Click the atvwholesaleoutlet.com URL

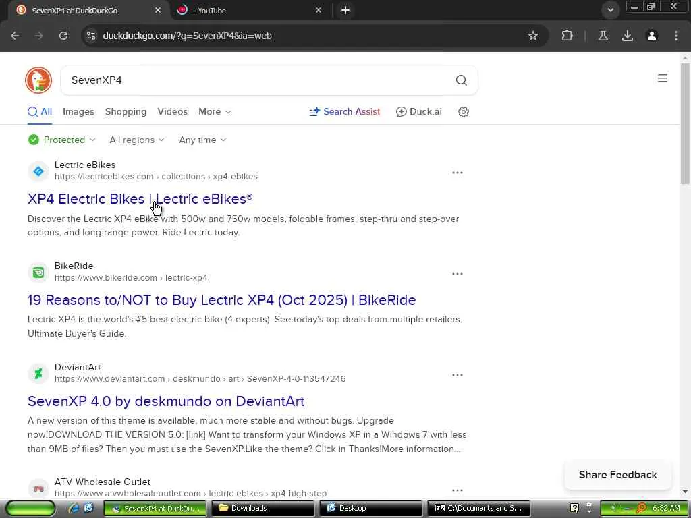pos(190,494)
